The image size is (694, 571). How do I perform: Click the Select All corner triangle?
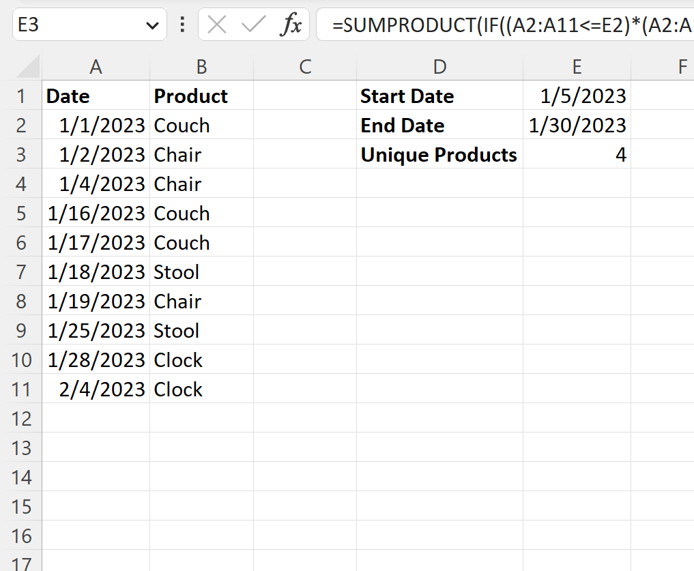click(x=29, y=67)
